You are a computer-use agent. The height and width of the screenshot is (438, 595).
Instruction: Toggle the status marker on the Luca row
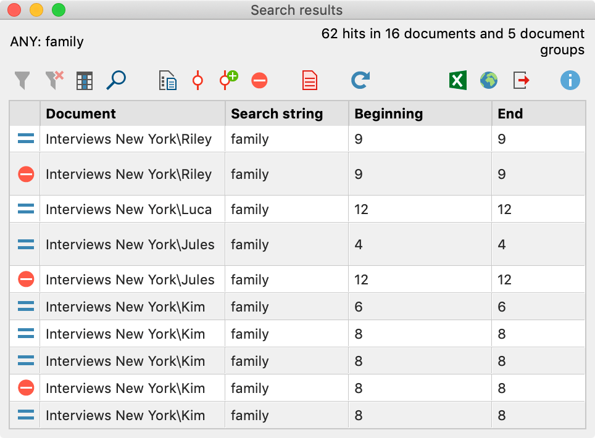26,209
